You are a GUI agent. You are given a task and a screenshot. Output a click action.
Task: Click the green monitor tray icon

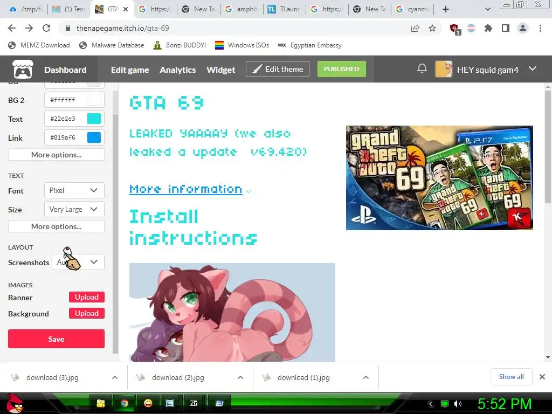pyautogui.click(x=445, y=403)
